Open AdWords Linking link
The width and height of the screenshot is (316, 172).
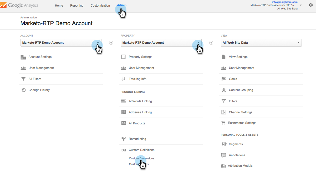(140, 101)
